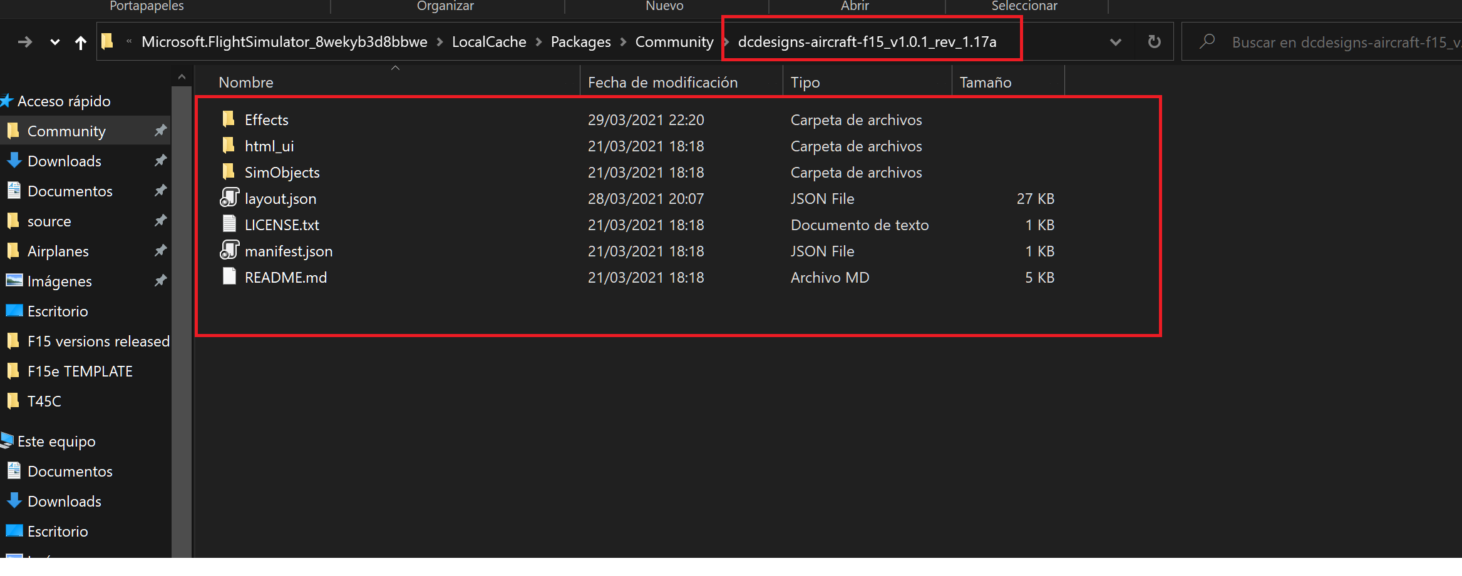Image resolution: width=1462 pixels, height=576 pixels.
Task: Open Documentos under quick access
Action: tap(70, 191)
